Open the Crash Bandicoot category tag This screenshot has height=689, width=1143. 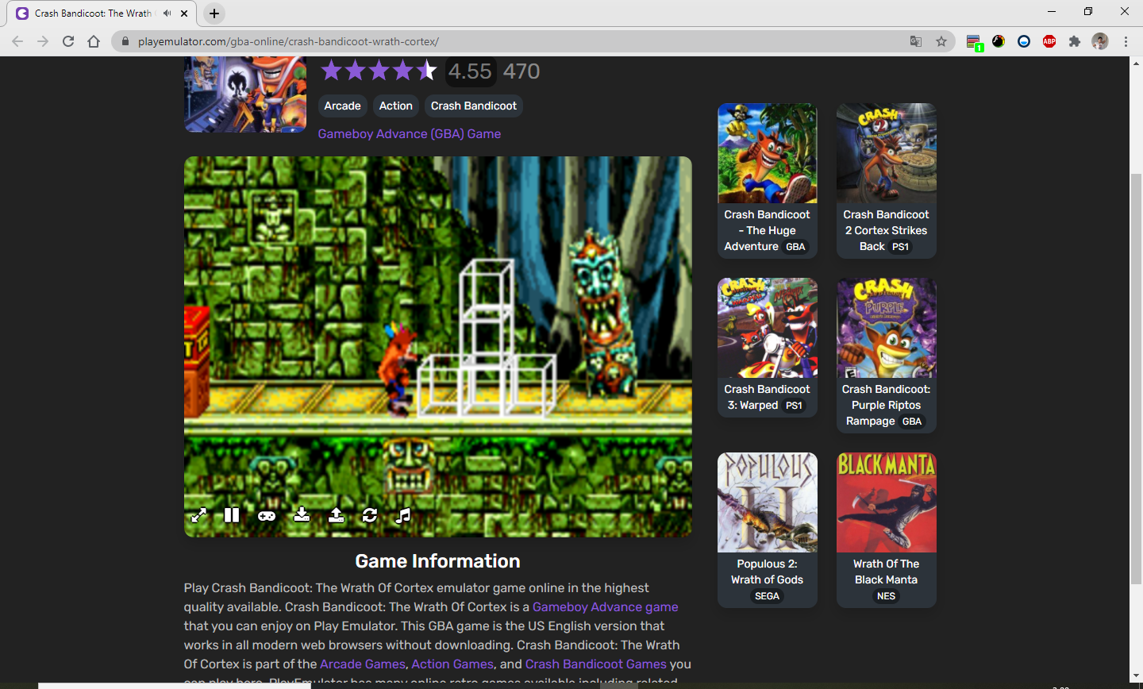[474, 106]
